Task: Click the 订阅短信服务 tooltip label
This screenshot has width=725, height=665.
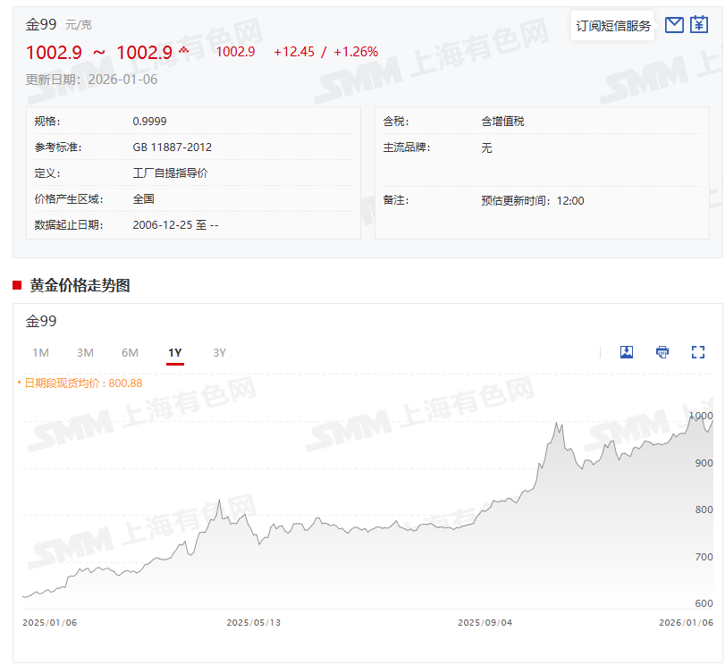Action: click(x=613, y=26)
